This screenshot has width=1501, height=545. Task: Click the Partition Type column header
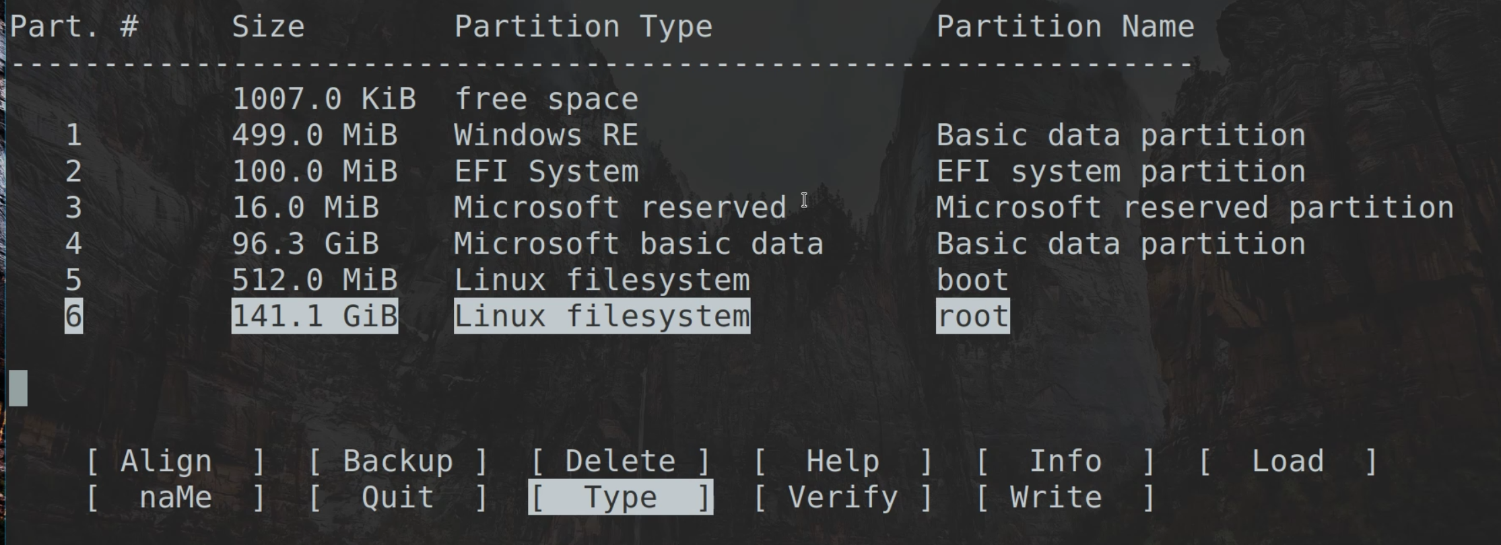point(583,27)
